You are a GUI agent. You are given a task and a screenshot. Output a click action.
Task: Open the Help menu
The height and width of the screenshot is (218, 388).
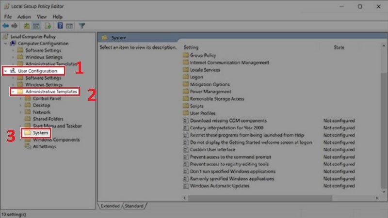(57, 17)
